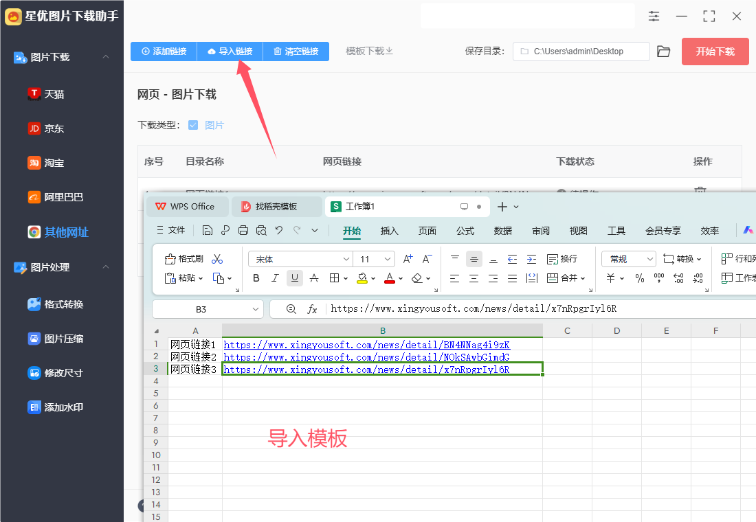This screenshot has height=522, width=756.
Task: Open the 京东 sidebar item
Action: pos(46,128)
